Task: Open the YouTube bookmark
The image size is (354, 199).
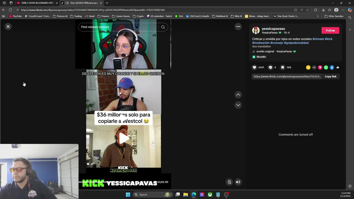Action: [15, 16]
